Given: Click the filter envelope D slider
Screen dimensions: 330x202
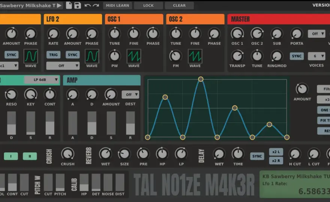Looking at the screenshot, I should tap(11, 123).
